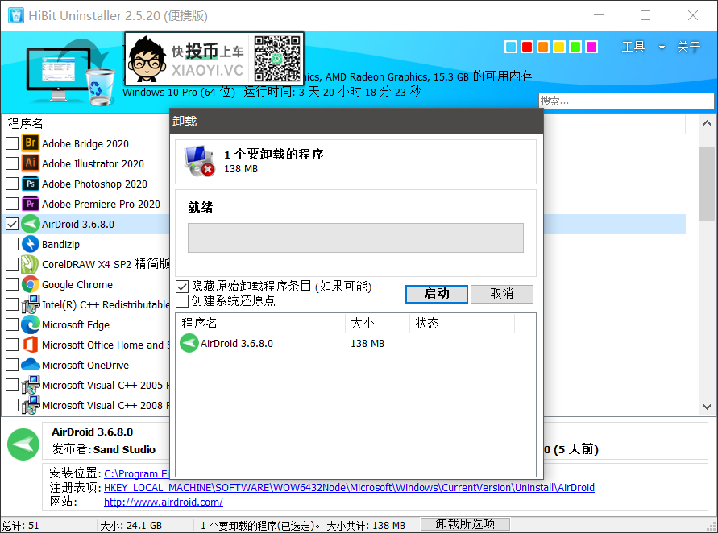
Task: Click the Bandizip icon in list
Action: pos(31,244)
